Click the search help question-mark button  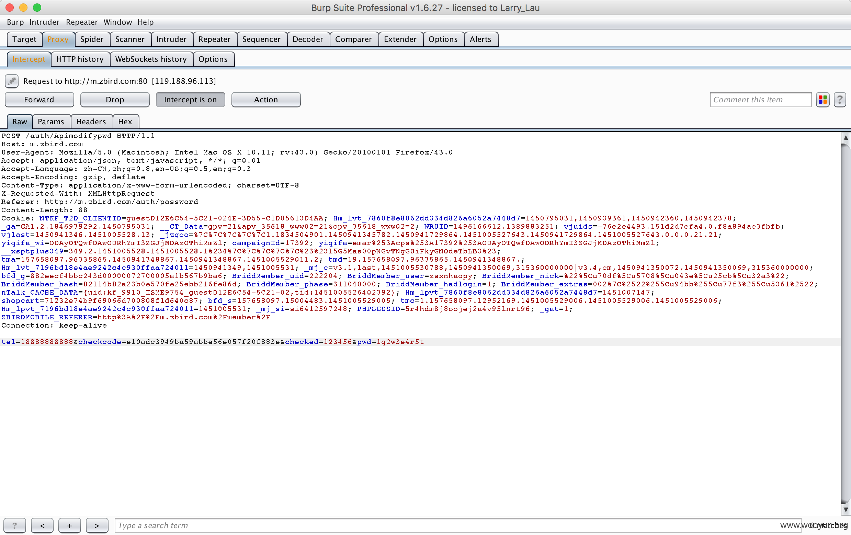pos(14,525)
